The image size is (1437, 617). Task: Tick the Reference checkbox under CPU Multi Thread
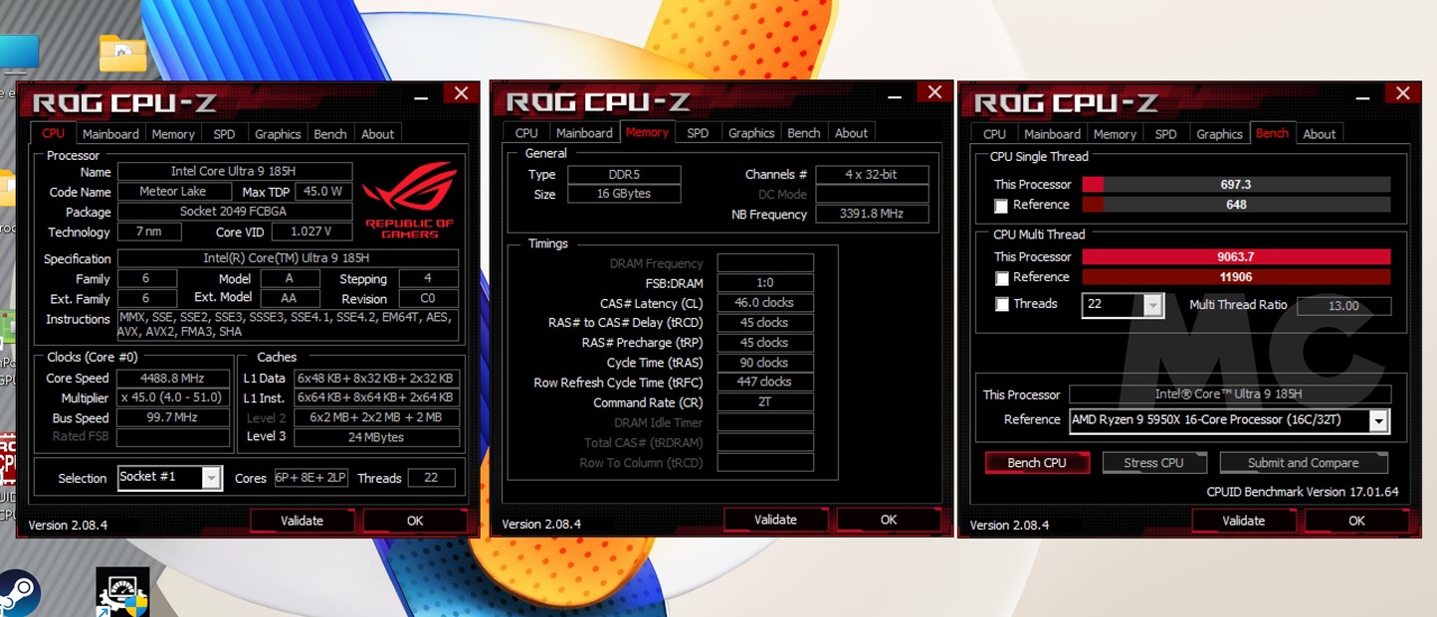click(x=1001, y=278)
